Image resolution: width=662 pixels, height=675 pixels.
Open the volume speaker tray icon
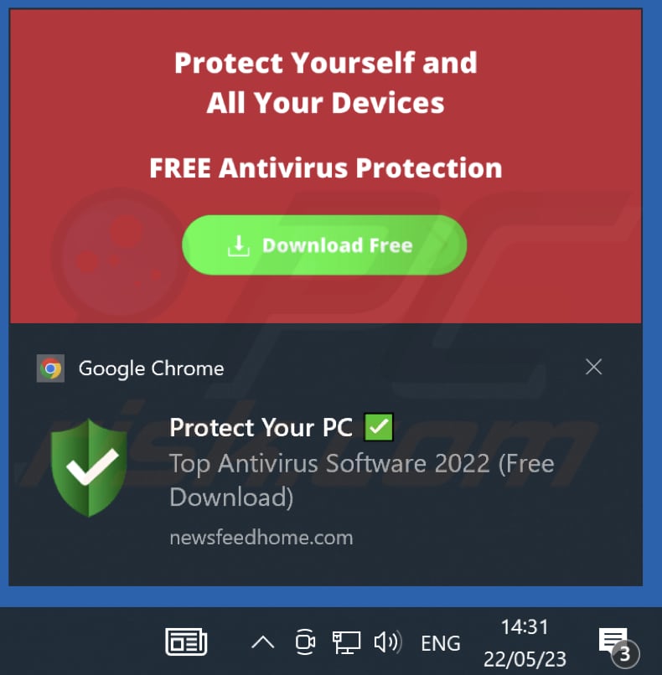coord(388,642)
